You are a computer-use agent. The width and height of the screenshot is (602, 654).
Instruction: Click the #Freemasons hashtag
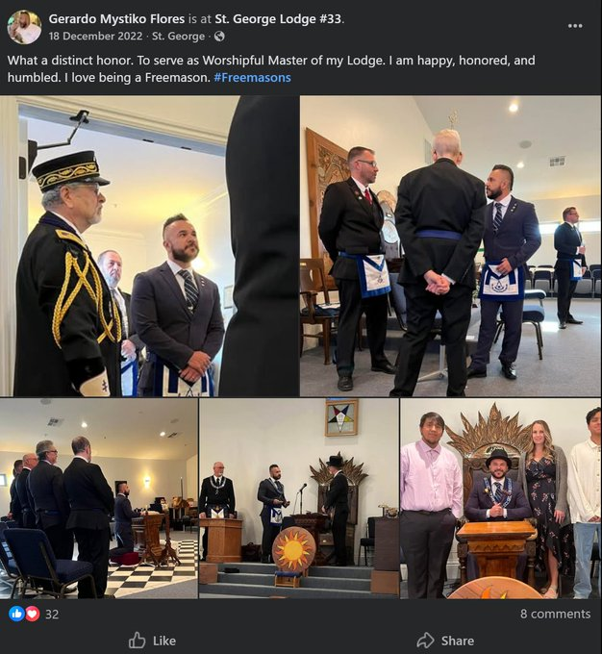click(x=252, y=78)
